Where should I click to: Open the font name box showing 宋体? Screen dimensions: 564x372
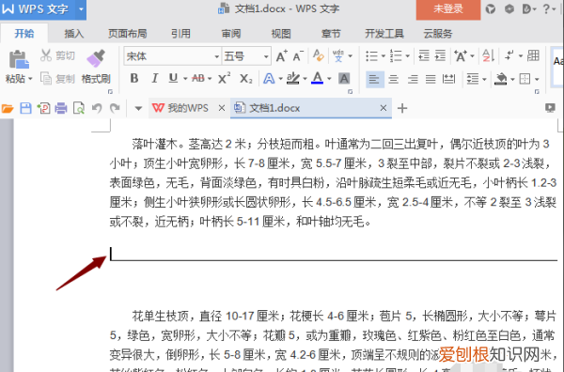(172, 56)
